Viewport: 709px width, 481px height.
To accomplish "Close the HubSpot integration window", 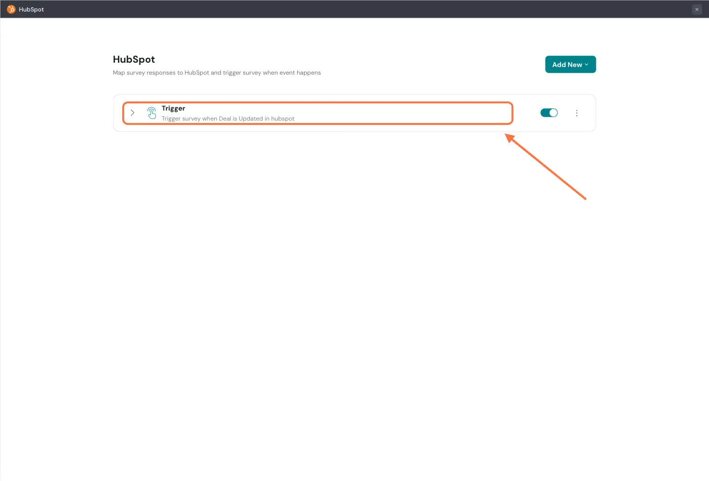I will point(697,10).
